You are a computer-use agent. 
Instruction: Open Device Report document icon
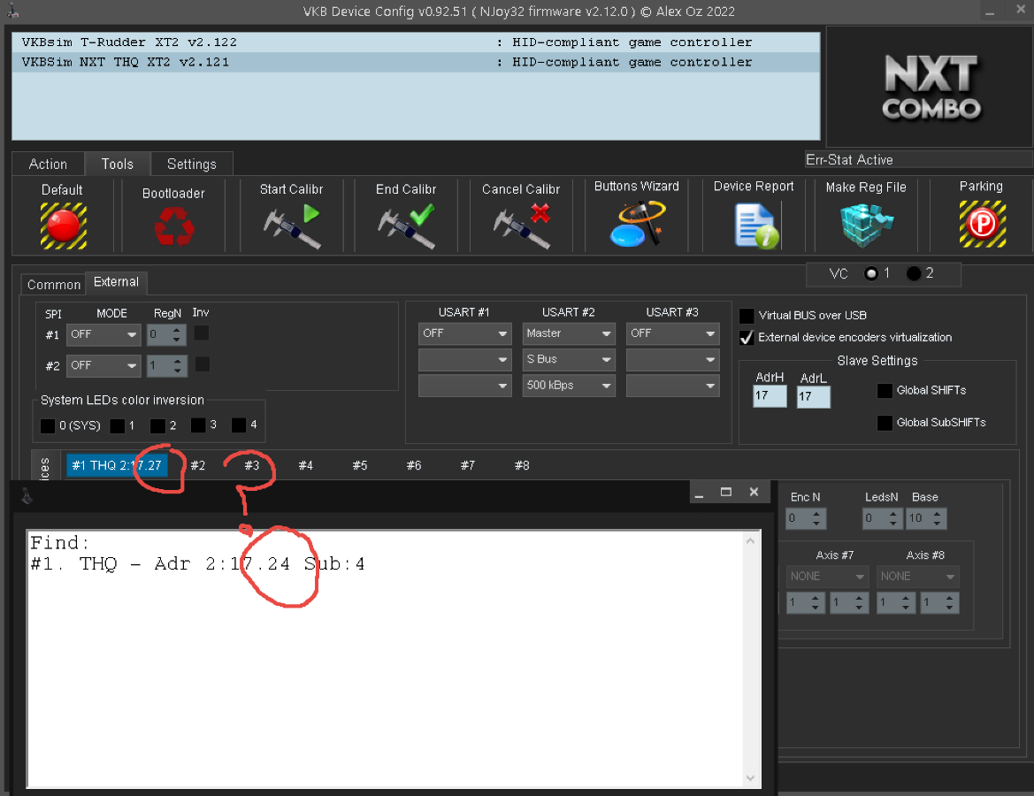(x=756, y=226)
